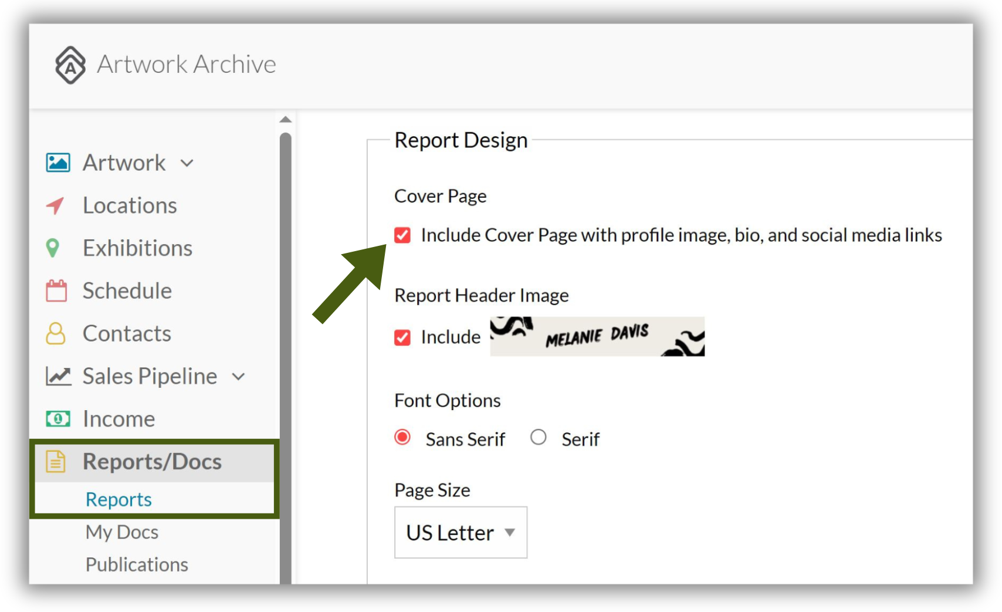Screen dimensions: 1002x612
Task: Click the Reports/Docs document icon
Action: (56, 462)
